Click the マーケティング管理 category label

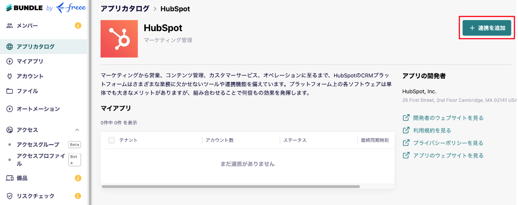pos(168,40)
